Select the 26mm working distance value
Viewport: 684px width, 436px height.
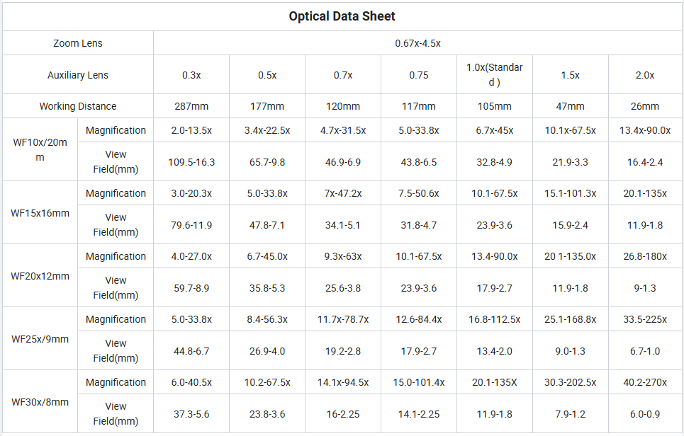click(645, 106)
